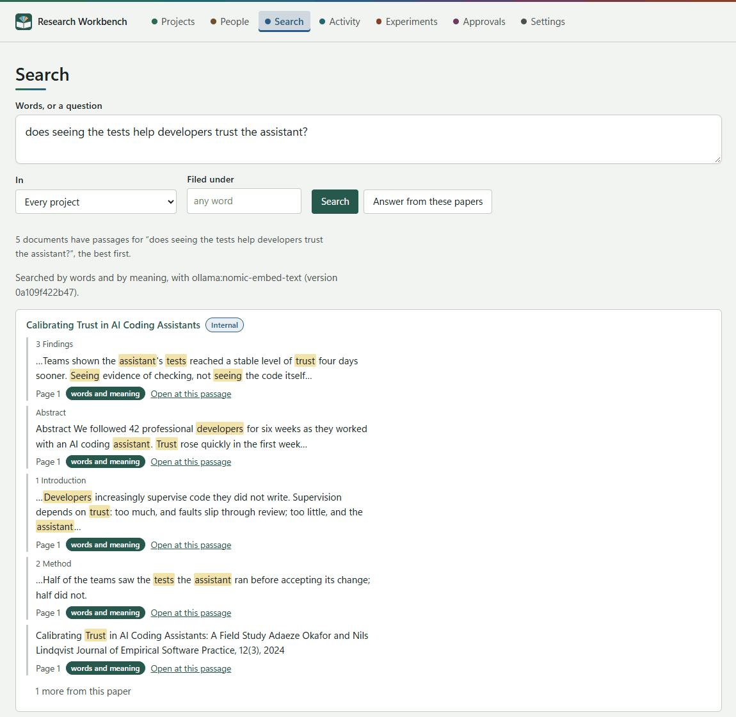Click words and meaning badge under 1 Introduction
Screen dimensions: 736x717
105,545
